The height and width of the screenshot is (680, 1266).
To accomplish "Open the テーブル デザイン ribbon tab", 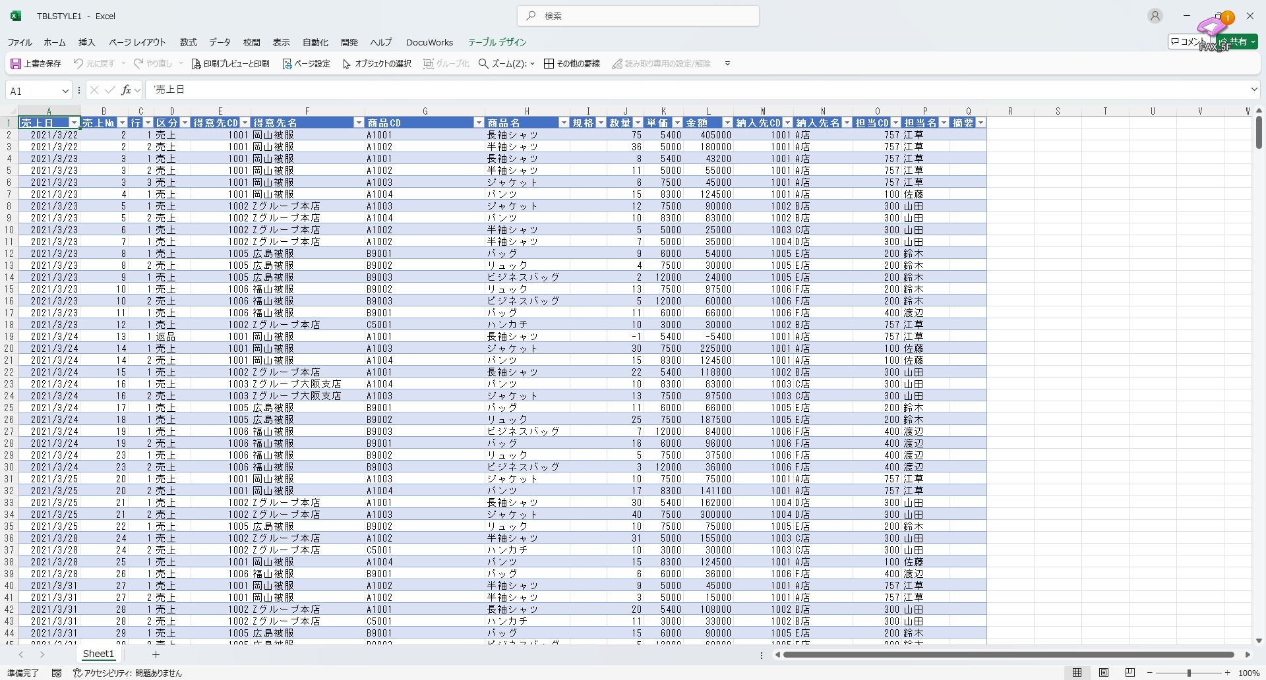I will [497, 42].
